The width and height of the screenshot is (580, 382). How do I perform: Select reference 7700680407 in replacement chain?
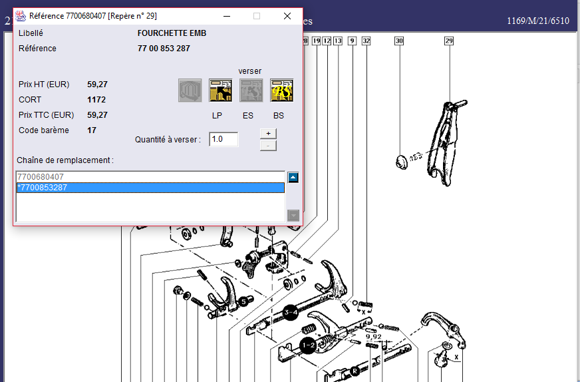pyautogui.click(x=150, y=177)
